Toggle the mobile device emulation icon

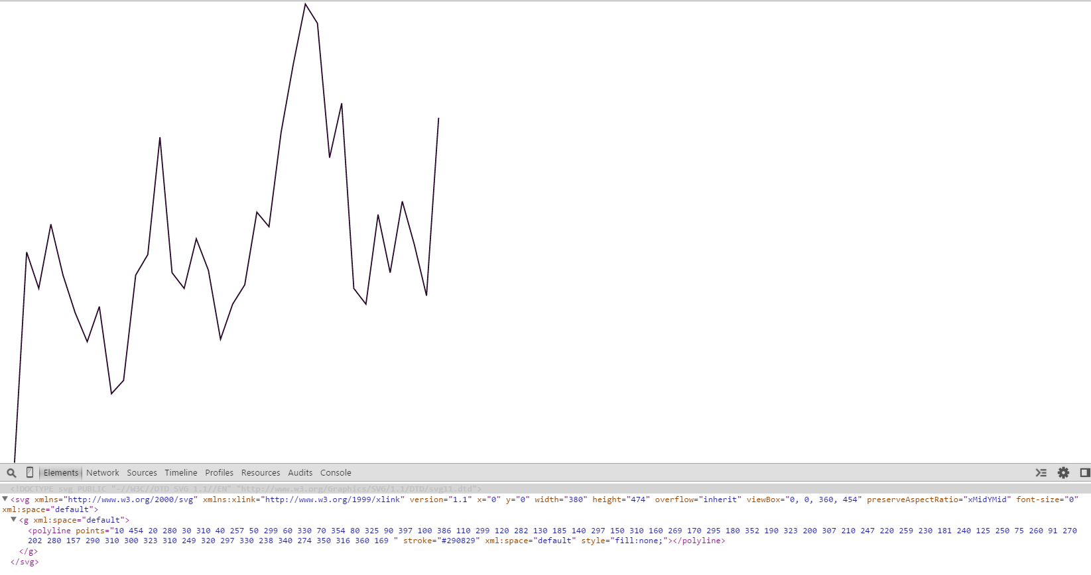click(x=30, y=472)
